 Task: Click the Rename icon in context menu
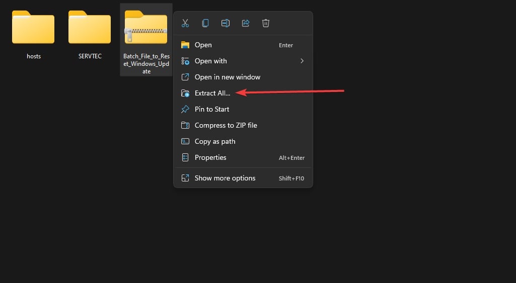(x=226, y=23)
